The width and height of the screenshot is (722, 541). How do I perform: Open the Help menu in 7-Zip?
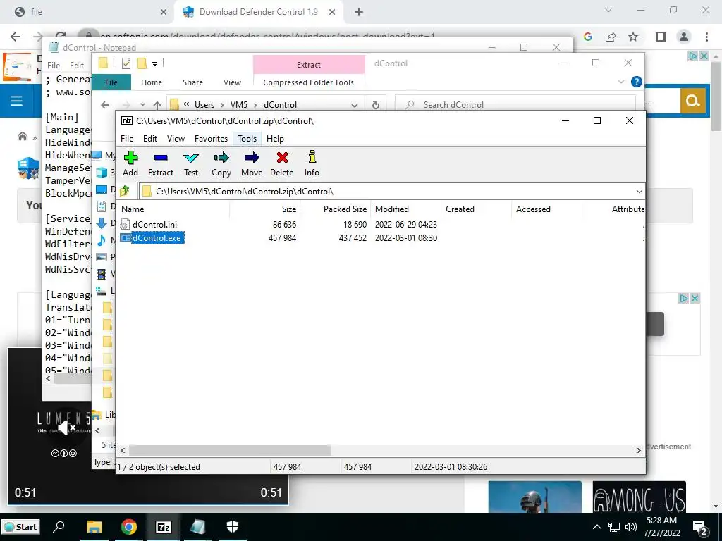click(x=275, y=139)
